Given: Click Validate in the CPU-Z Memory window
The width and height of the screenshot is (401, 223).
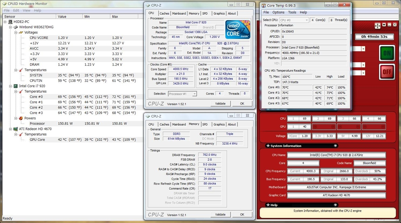Looking at the screenshot, I should (x=220, y=214).
